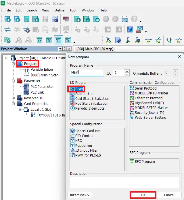The height and width of the screenshot is (200, 184).
Task: Open the Online menu
Action: (59, 10)
